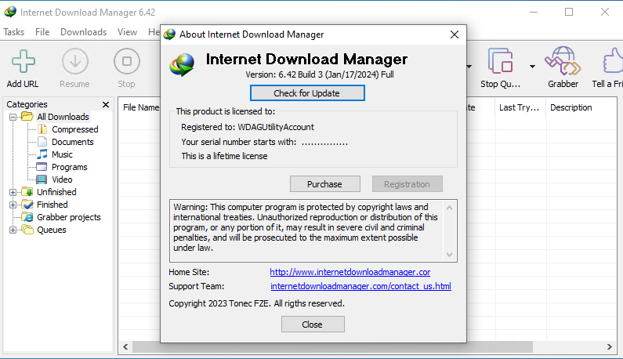Expand the Queues tree node
Viewport: 623px width, 359px height.
point(13,230)
